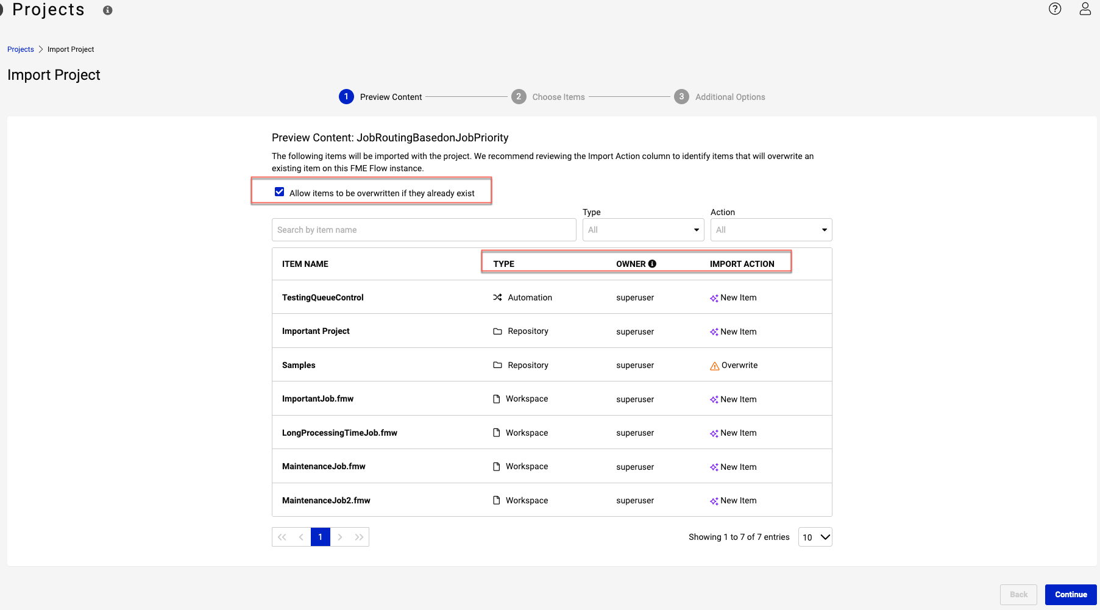Click the Workspace file icon for MaintenanceJob2.fmw
Screen dimensions: 1100x610
pyautogui.click(x=497, y=500)
